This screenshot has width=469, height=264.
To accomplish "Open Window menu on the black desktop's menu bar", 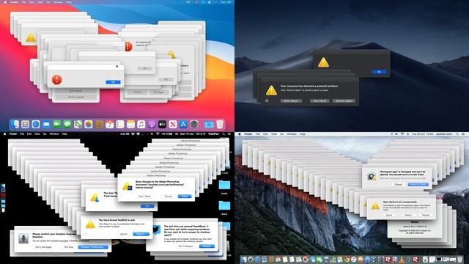I will tap(54, 134).
